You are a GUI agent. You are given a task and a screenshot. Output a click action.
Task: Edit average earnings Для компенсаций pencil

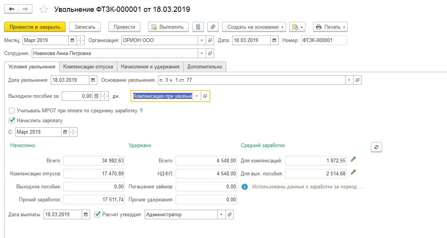tap(353, 160)
